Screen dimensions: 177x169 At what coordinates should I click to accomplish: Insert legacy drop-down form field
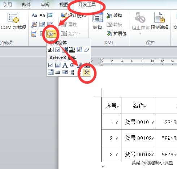click(x=65, y=50)
